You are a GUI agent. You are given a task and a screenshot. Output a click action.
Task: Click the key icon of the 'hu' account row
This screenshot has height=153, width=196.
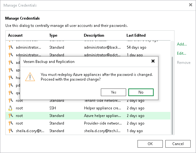tap(11, 78)
